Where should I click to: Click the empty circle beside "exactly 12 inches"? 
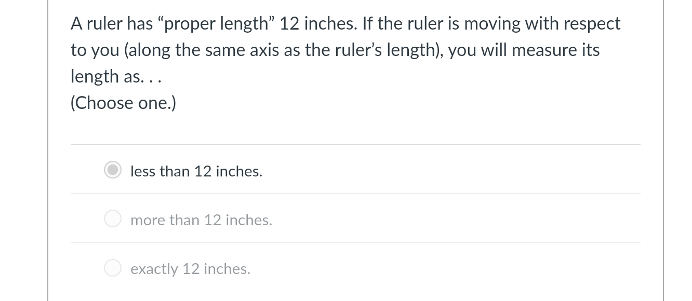coord(112,268)
